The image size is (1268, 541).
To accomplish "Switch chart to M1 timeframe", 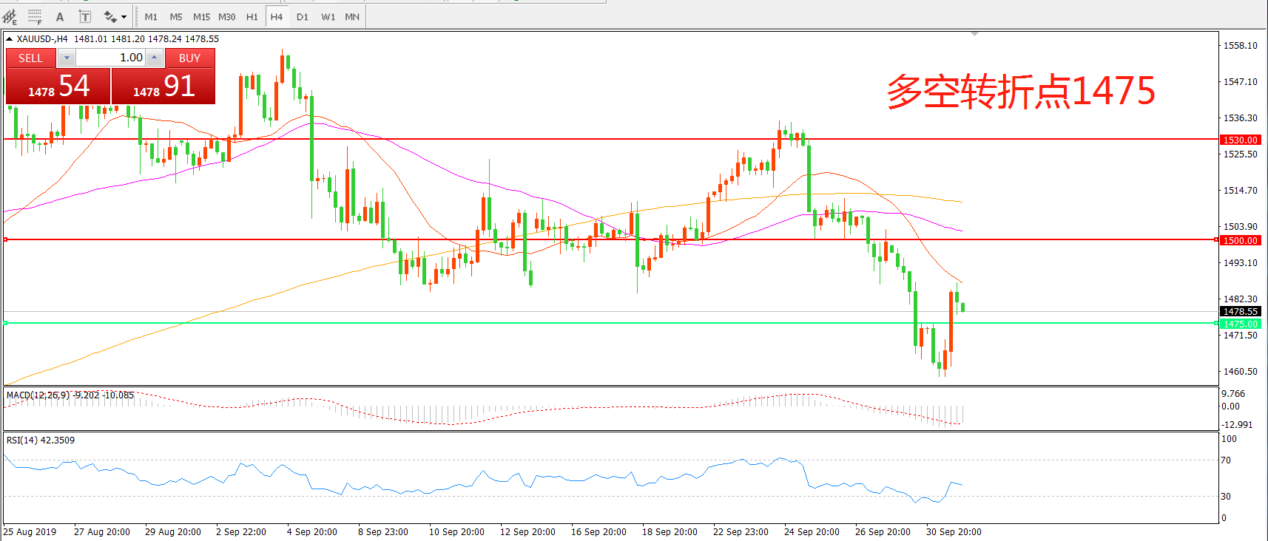I will pos(151,16).
